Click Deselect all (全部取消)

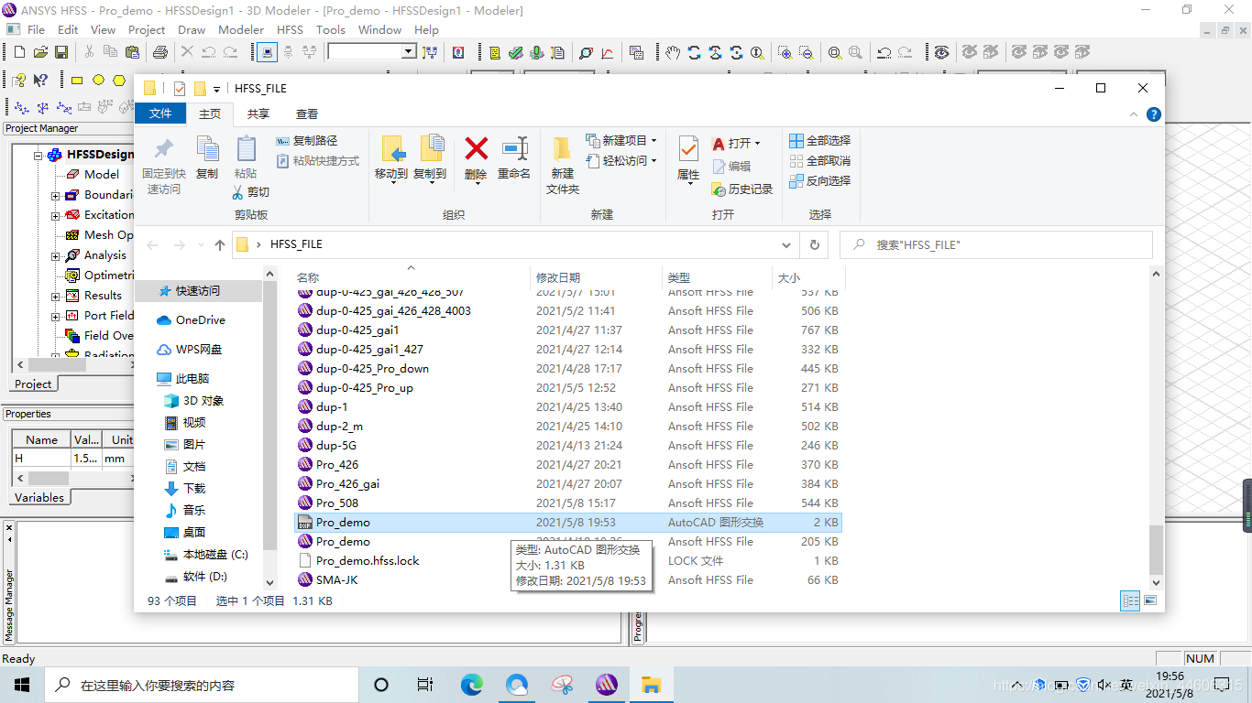[x=820, y=160]
